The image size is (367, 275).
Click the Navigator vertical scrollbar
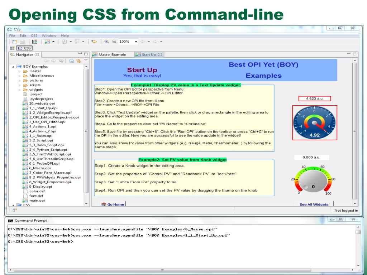[x=86, y=131]
